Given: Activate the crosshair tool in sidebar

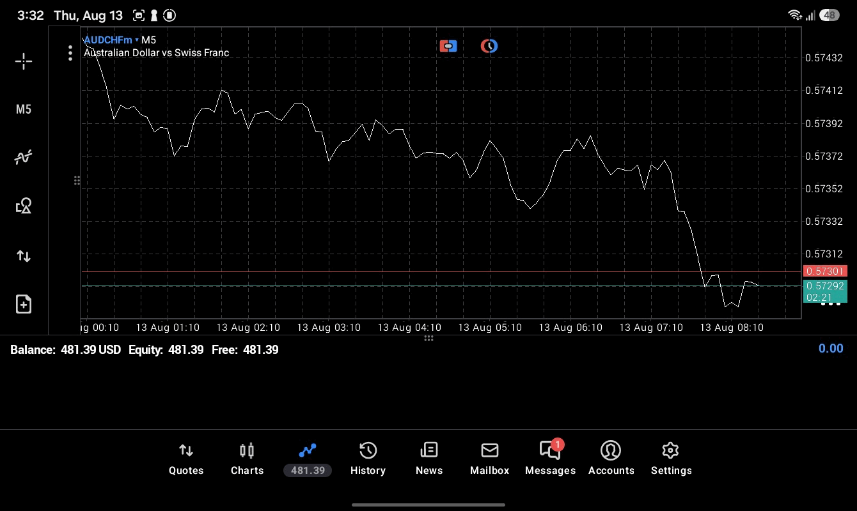Looking at the screenshot, I should click(x=24, y=61).
